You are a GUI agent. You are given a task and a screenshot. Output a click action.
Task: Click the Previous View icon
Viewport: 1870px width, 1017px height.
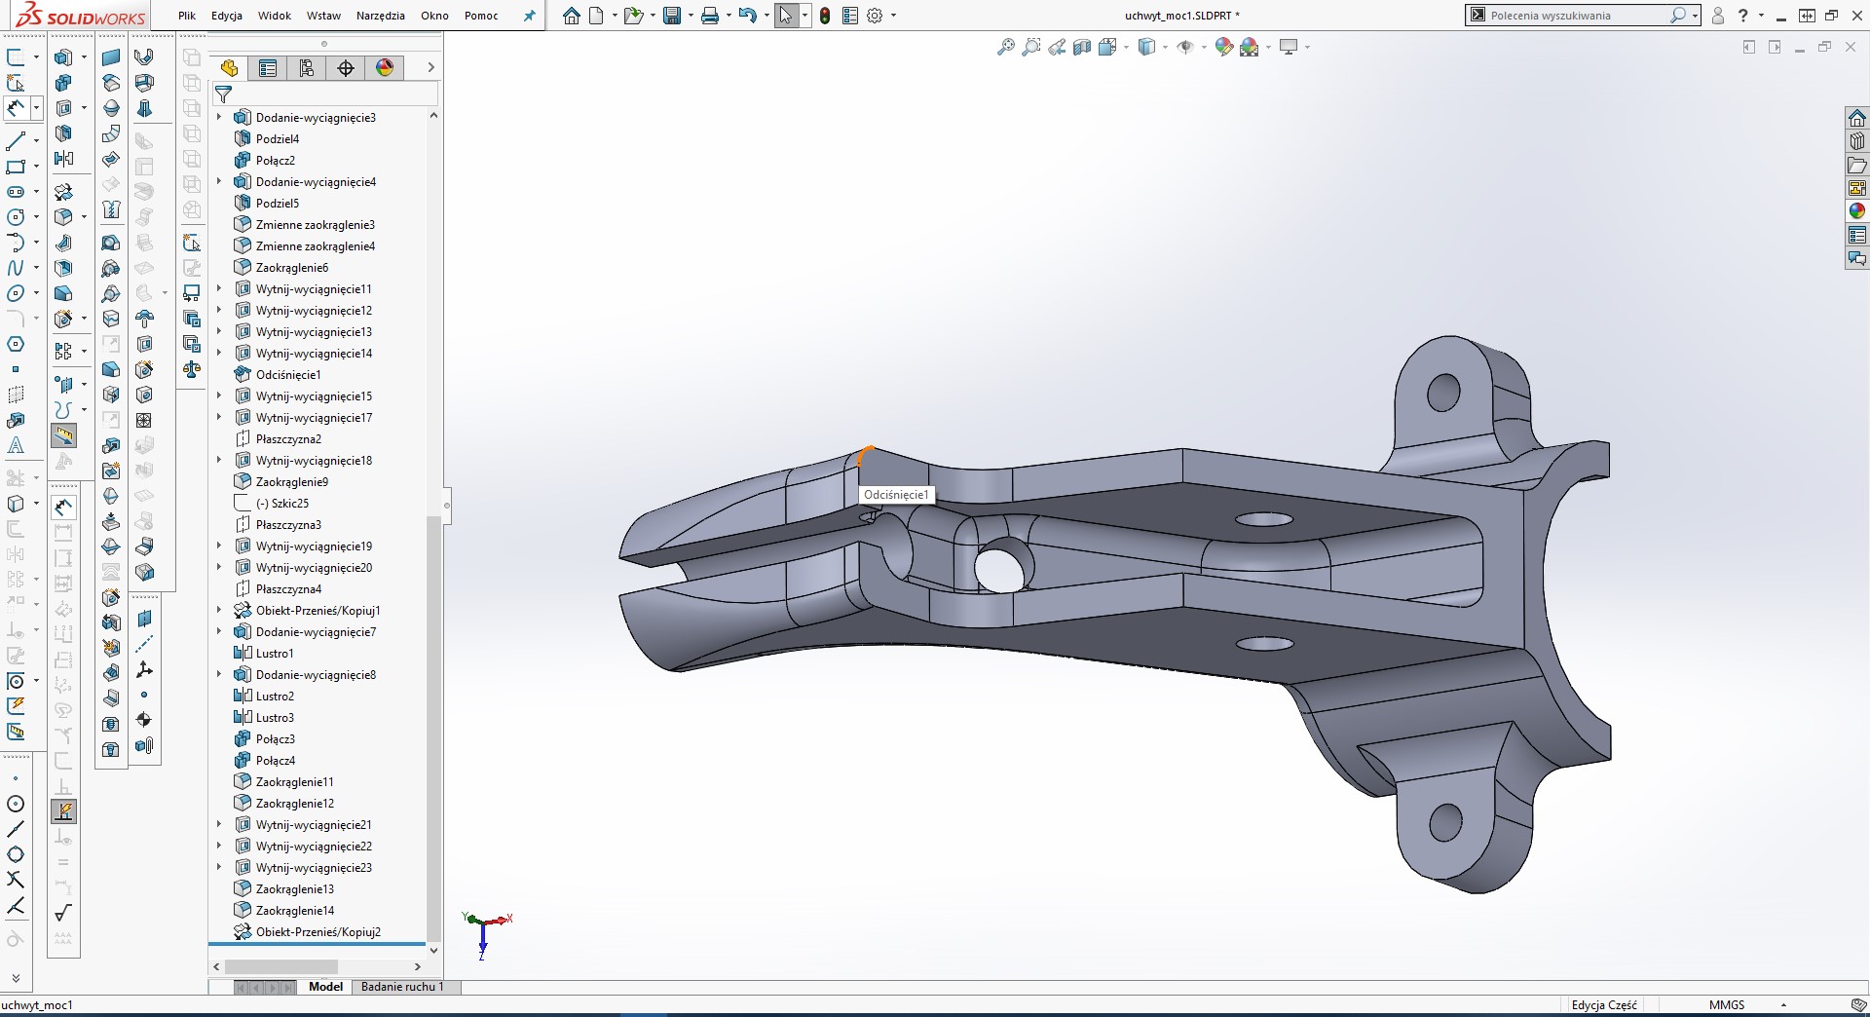[x=1057, y=47]
